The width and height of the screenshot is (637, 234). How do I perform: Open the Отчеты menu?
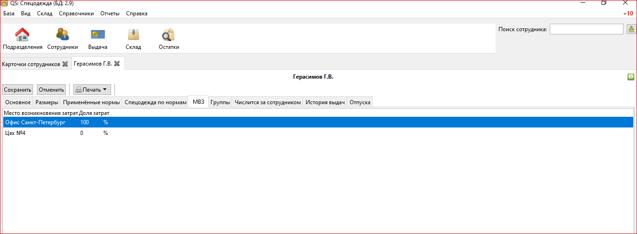pos(110,13)
